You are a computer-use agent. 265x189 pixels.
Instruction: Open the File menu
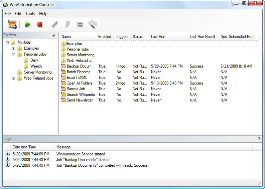click(8, 14)
